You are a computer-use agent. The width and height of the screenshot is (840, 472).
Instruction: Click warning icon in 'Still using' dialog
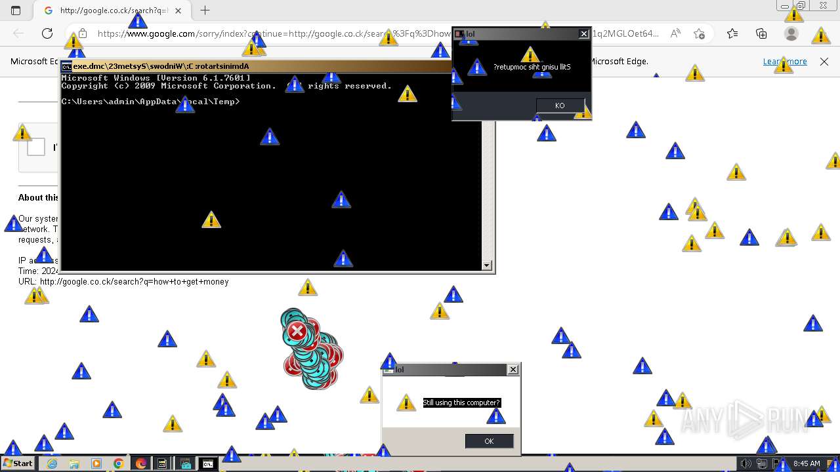(x=406, y=403)
